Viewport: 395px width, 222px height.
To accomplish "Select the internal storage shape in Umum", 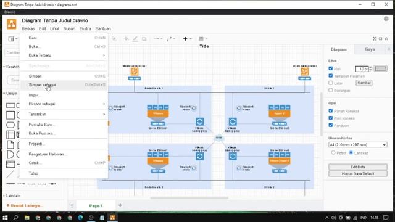I will pos(10,135).
